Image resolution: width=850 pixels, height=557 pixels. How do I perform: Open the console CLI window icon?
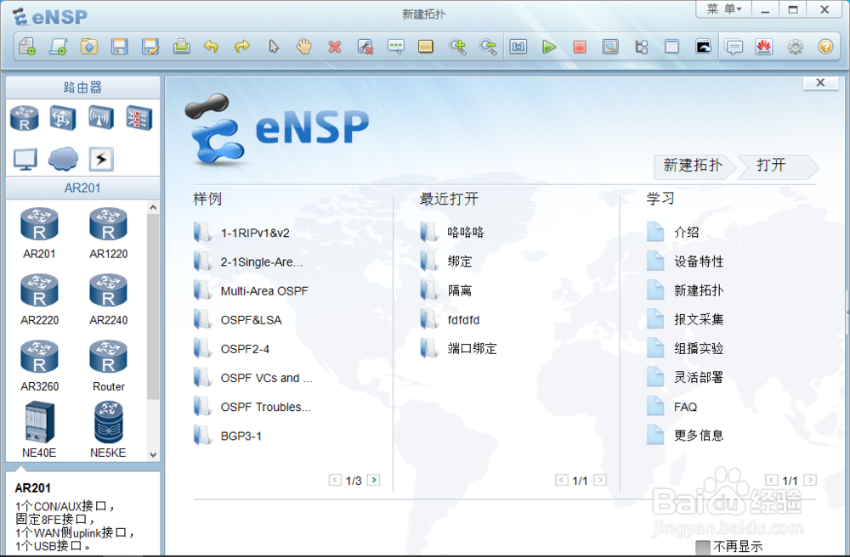(703, 47)
